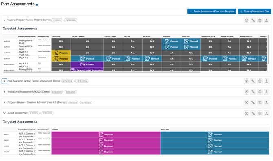Click the hourglass icon in the Writing Assignment Progress cell
The width and height of the screenshot is (273, 161).
56,53
